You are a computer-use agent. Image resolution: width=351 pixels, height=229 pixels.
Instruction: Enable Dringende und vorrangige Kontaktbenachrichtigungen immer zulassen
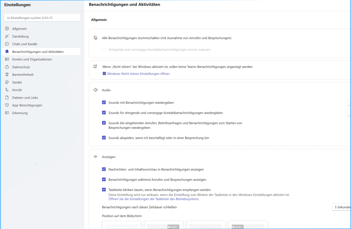(x=104, y=50)
